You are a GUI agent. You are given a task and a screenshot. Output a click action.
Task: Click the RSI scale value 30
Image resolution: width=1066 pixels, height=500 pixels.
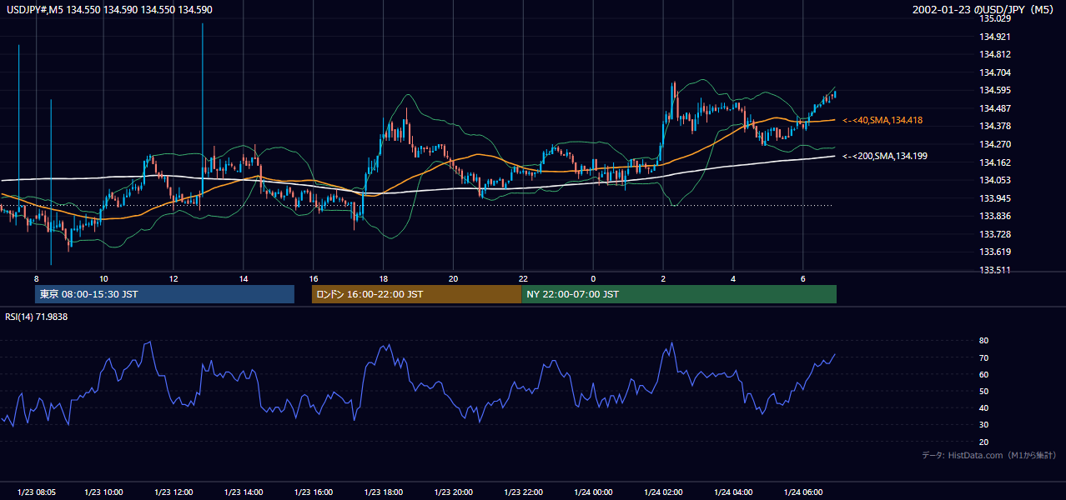point(983,425)
